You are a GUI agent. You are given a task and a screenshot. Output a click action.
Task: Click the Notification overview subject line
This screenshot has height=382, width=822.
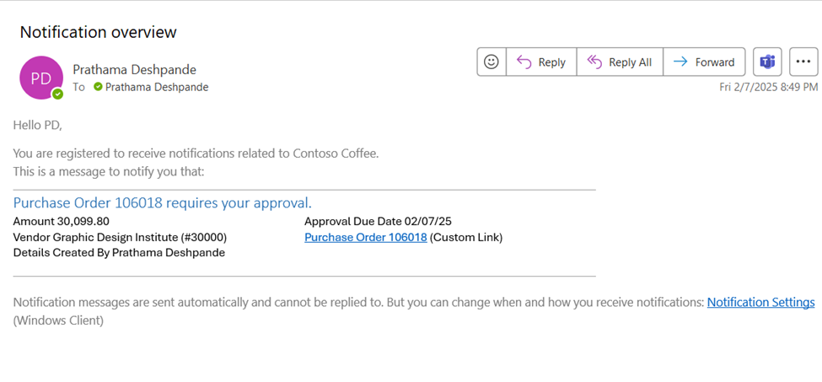pyautogui.click(x=98, y=32)
